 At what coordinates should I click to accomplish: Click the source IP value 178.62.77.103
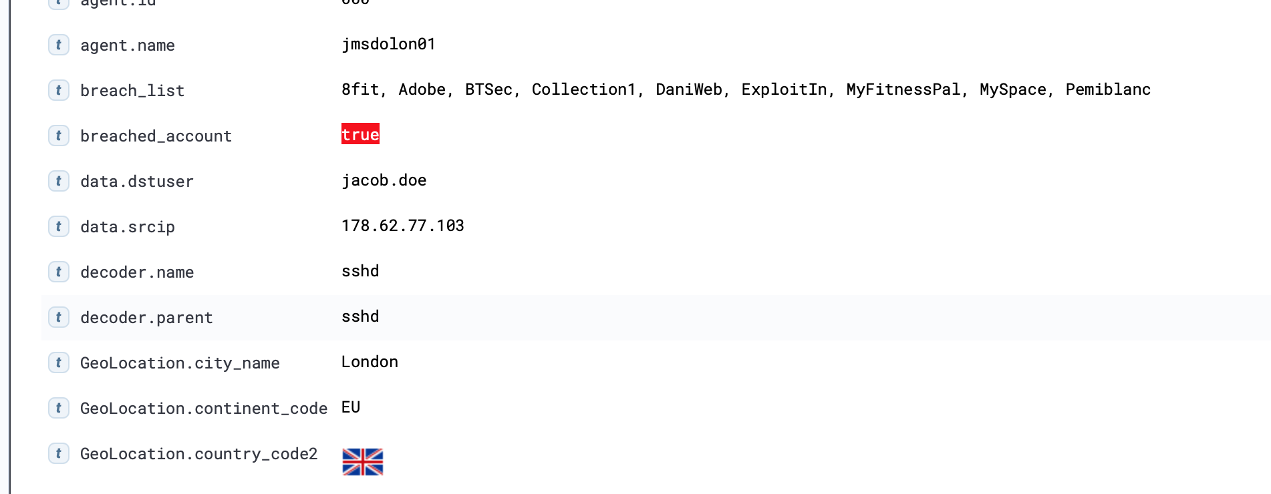[x=402, y=226]
